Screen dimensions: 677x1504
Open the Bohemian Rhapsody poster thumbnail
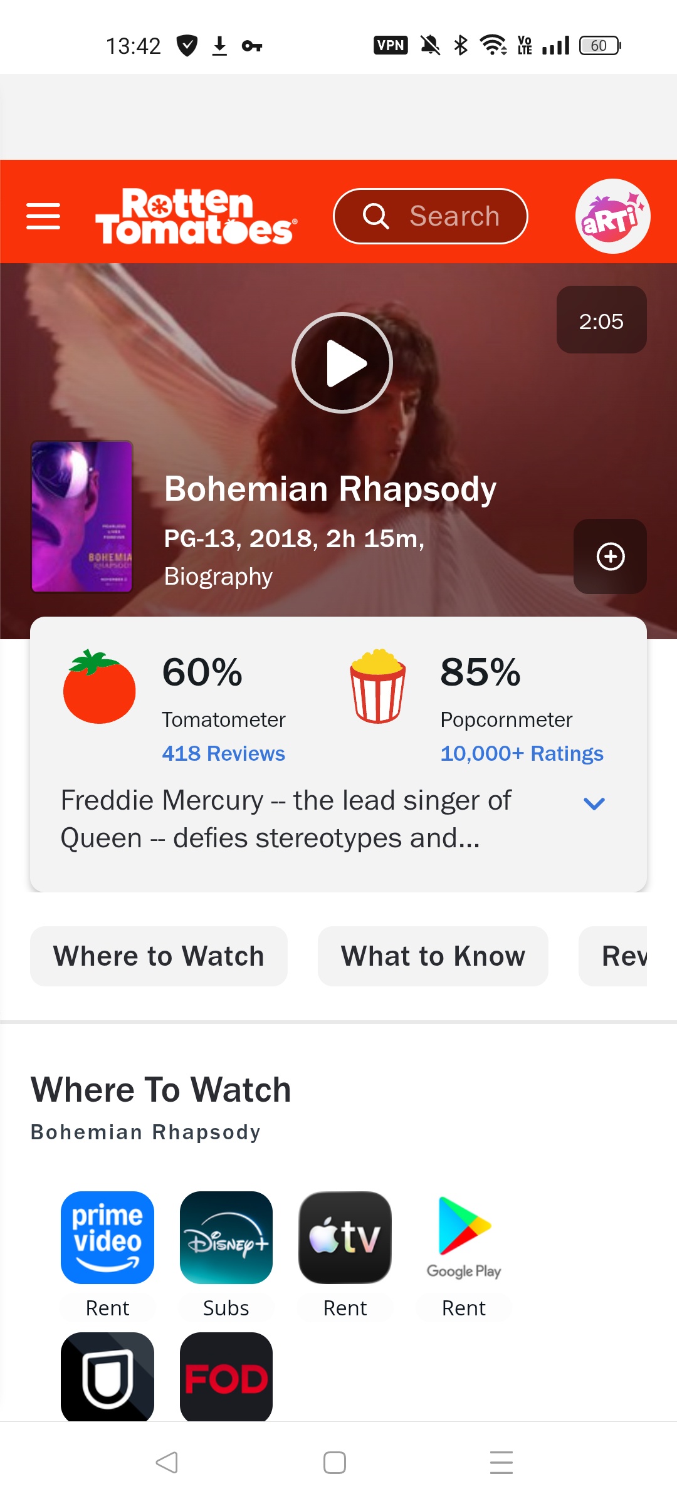(x=82, y=516)
